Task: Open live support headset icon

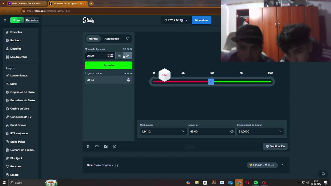Action: coord(323,174)
